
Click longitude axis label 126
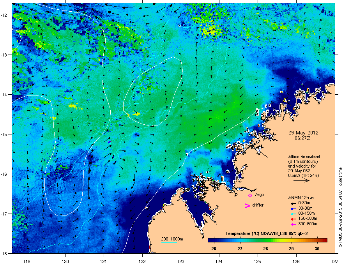[296, 261]
